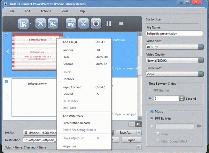Expand the Video Size dropdown
The width and height of the screenshot is (209, 153).
click(x=201, y=47)
